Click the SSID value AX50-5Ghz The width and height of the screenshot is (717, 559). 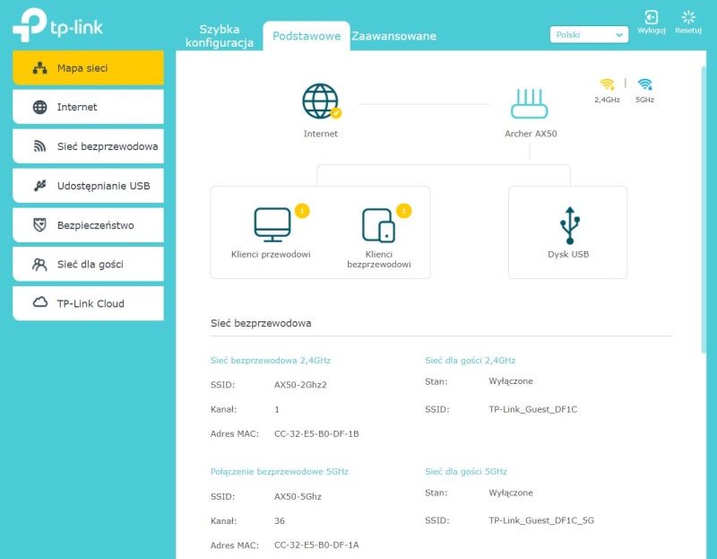pos(298,497)
